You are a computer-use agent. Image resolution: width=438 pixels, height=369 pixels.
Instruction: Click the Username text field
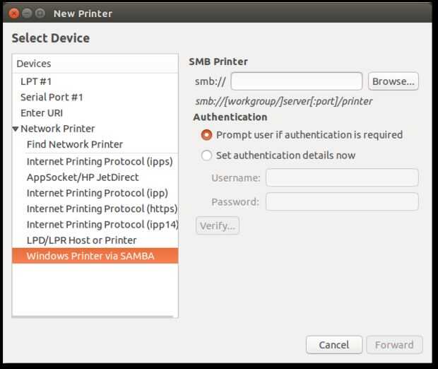341,178
